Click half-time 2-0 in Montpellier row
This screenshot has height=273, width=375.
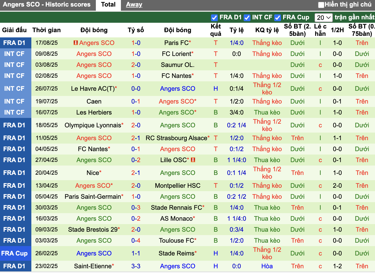[337, 186]
